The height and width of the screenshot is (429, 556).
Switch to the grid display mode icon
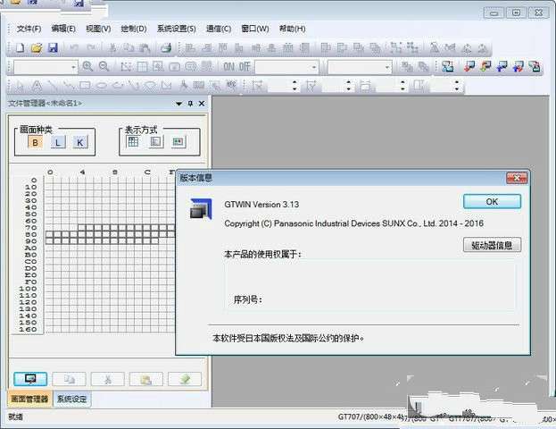(133, 142)
